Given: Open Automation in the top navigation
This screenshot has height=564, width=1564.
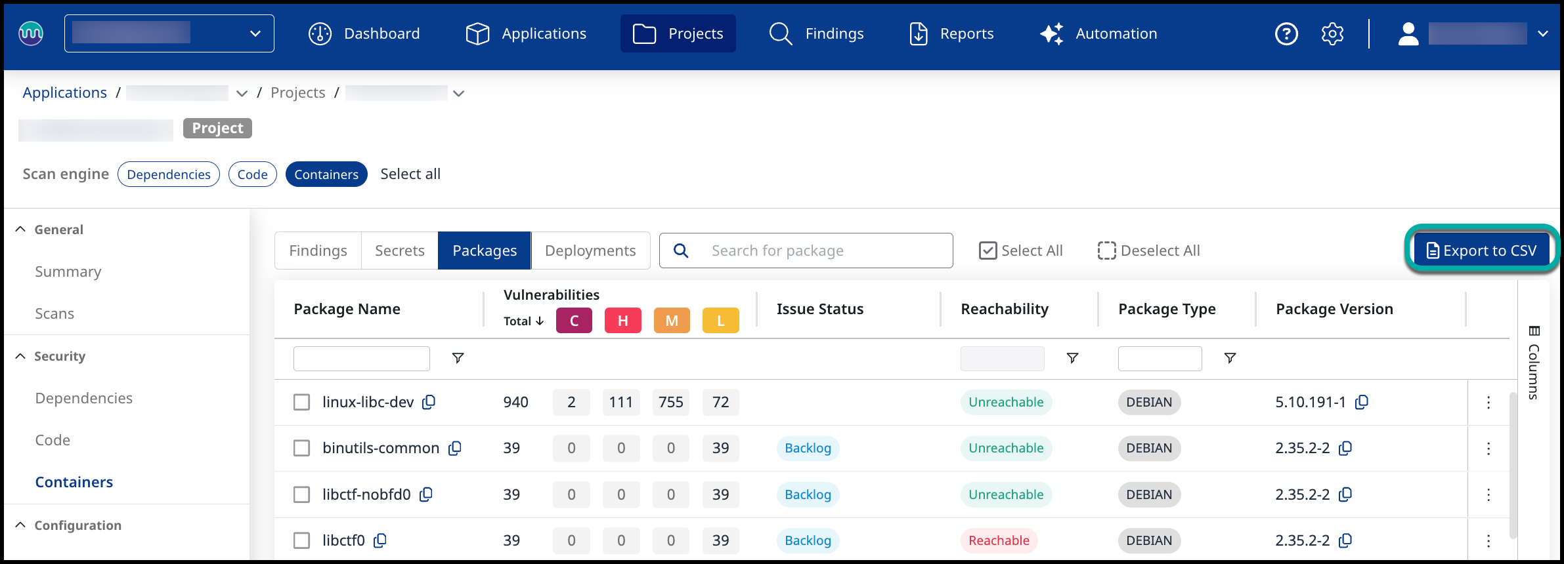Looking at the screenshot, I should pos(1098,33).
